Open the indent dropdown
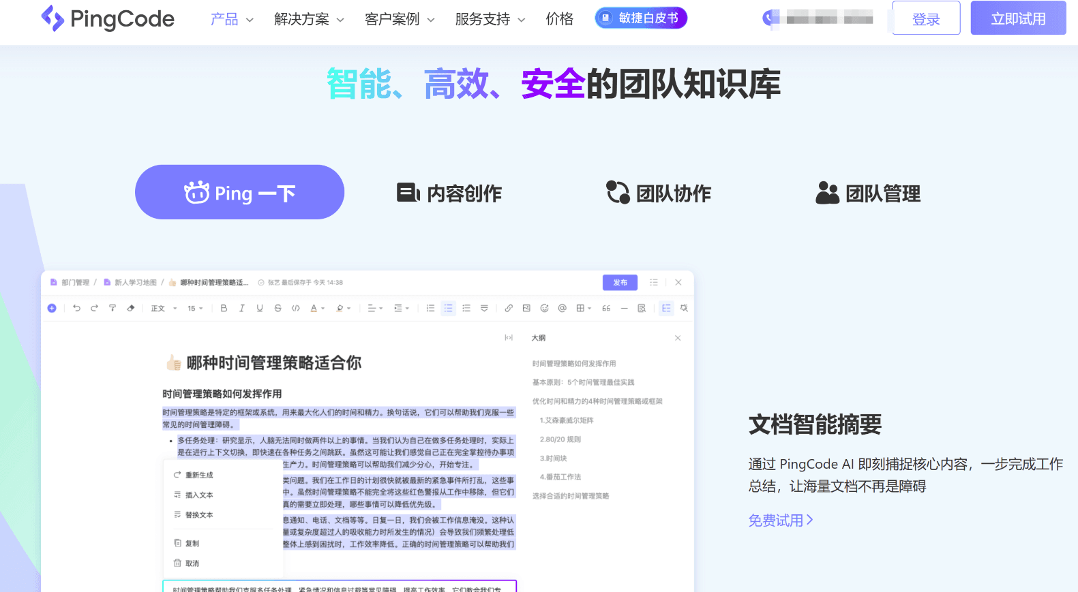The height and width of the screenshot is (592, 1078). tap(402, 309)
